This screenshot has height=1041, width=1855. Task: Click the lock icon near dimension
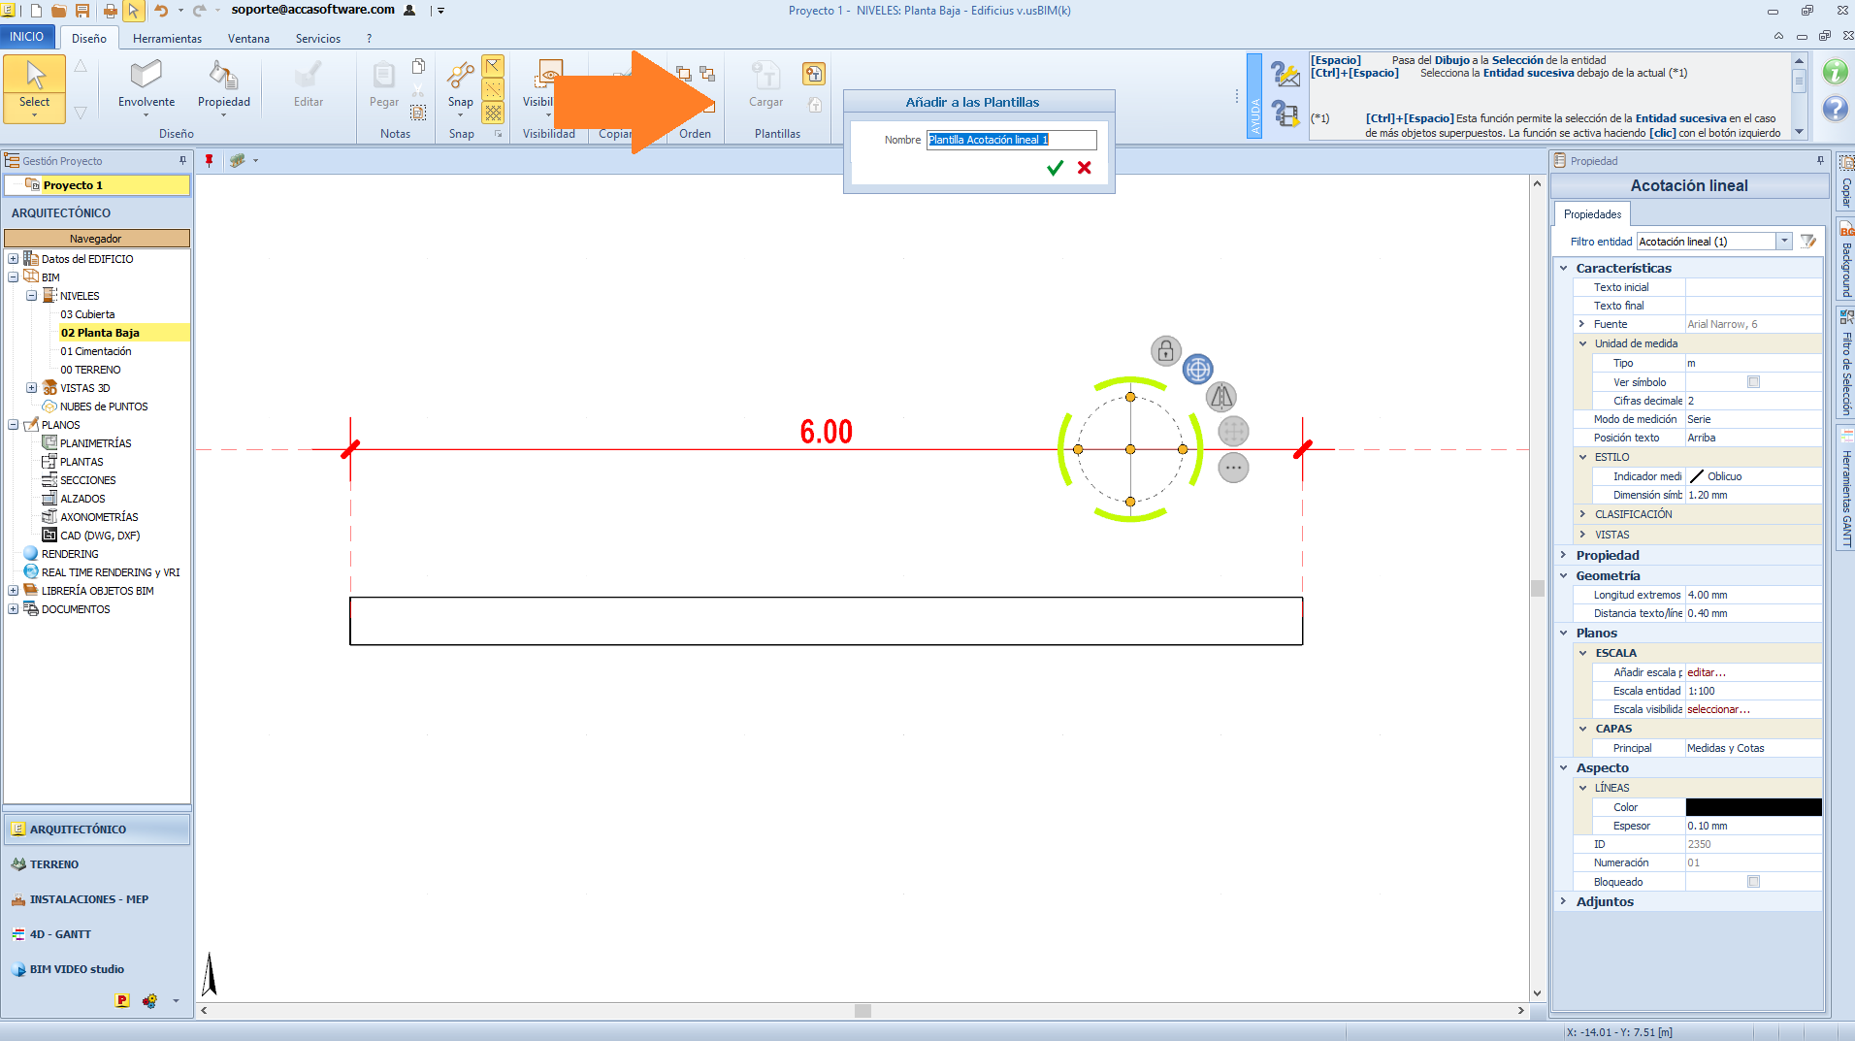coord(1166,350)
